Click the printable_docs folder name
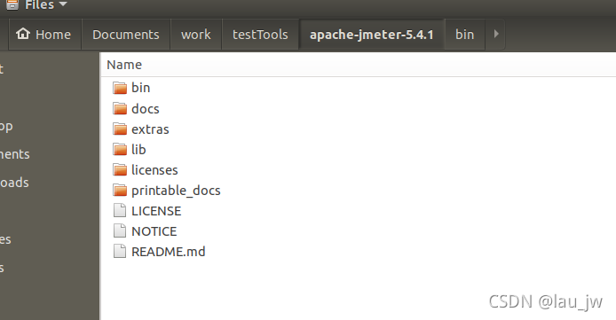The height and width of the screenshot is (320, 616). point(176,191)
